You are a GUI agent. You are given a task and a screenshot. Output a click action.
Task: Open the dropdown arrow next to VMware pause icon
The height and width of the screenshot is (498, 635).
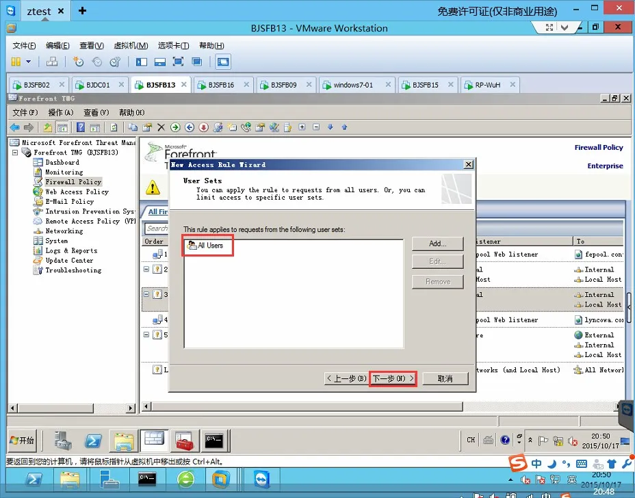(28, 62)
